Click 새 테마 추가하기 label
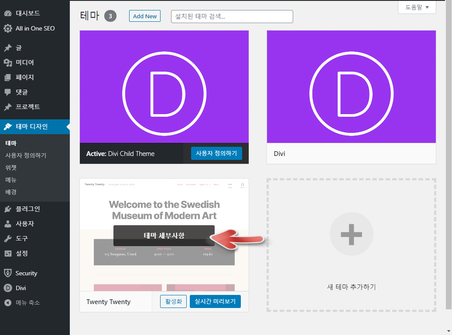The height and width of the screenshot is (335, 452). tap(351, 287)
